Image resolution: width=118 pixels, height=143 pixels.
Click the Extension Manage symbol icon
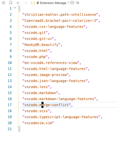[x=38, y=3]
